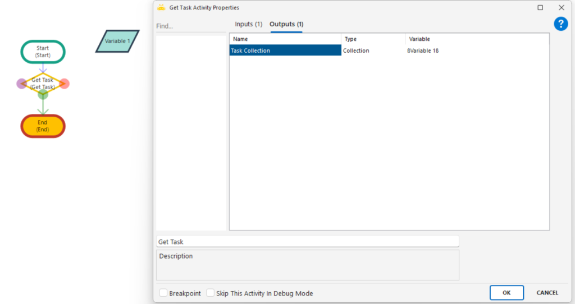
Task: Click the Start node in the workflow
Action: click(x=43, y=52)
